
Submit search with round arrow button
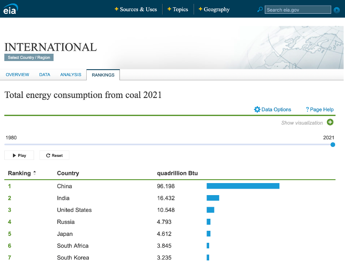tap(337, 10)
